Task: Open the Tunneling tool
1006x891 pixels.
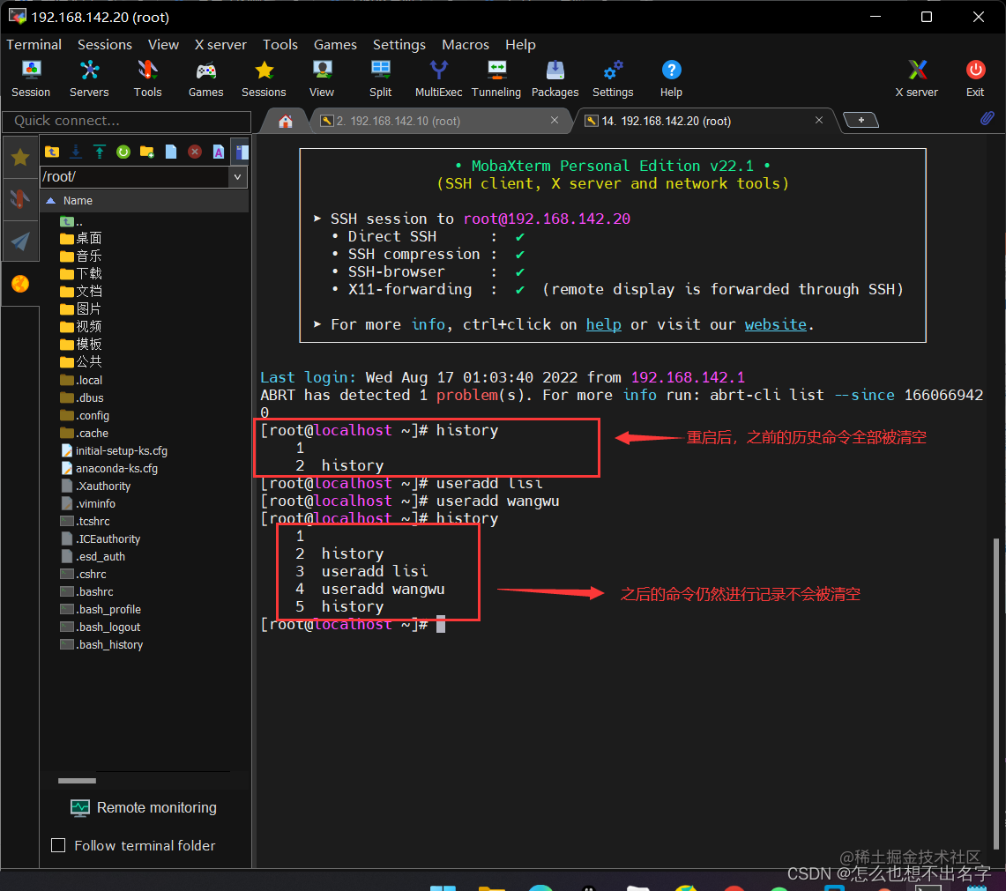Action: [496, 78]
